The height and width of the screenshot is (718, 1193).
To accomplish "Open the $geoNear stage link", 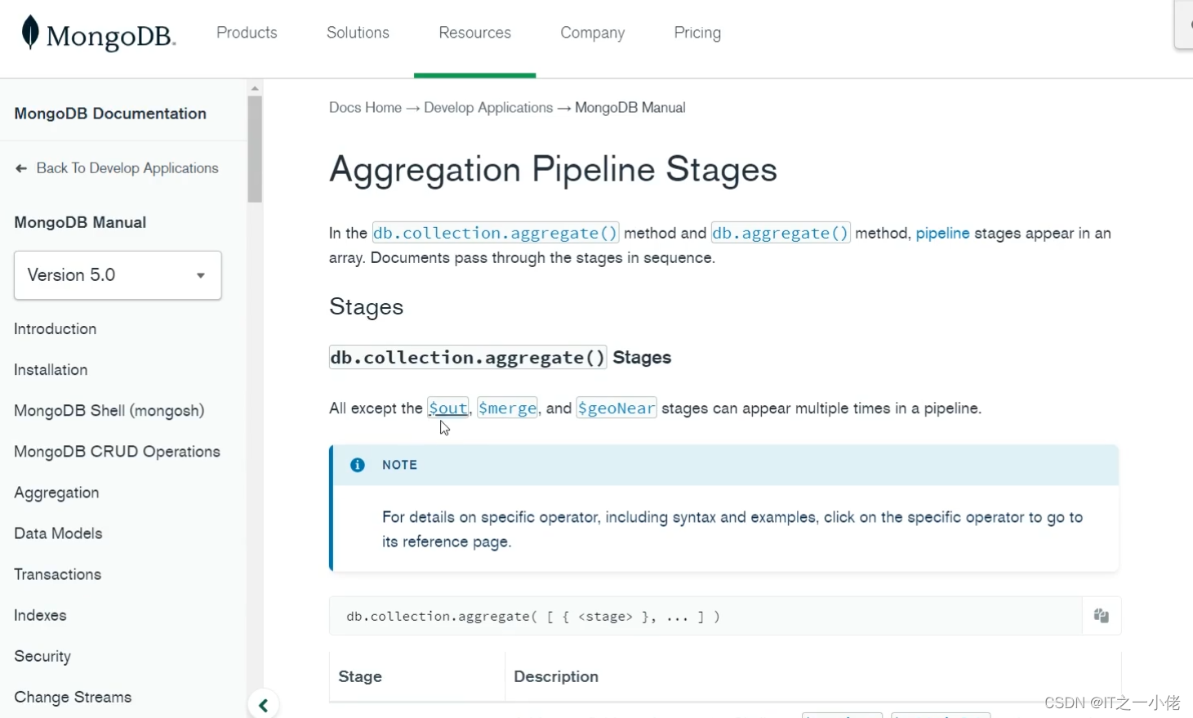I will [617, 408].
